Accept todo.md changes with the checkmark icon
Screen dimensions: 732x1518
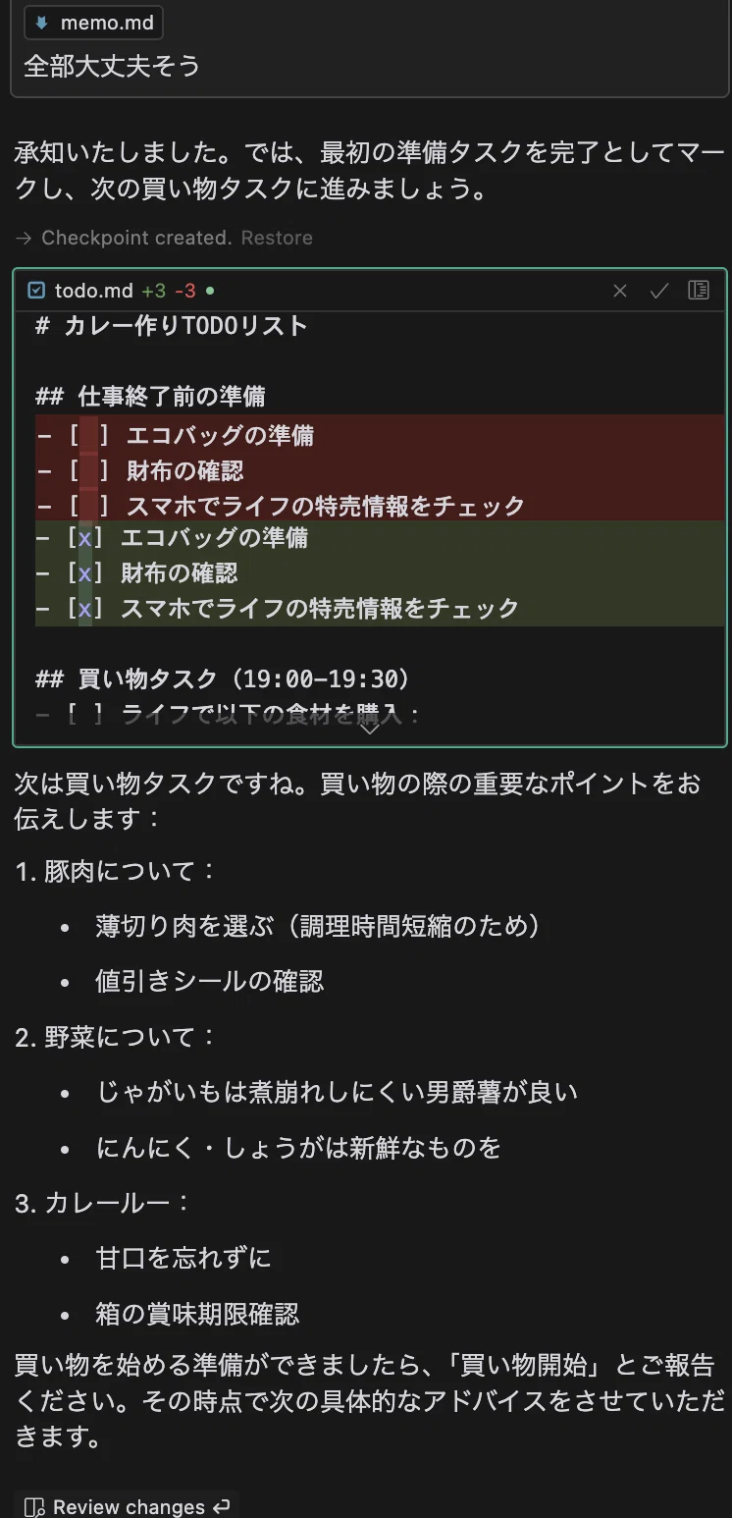(x=659, y=291)
